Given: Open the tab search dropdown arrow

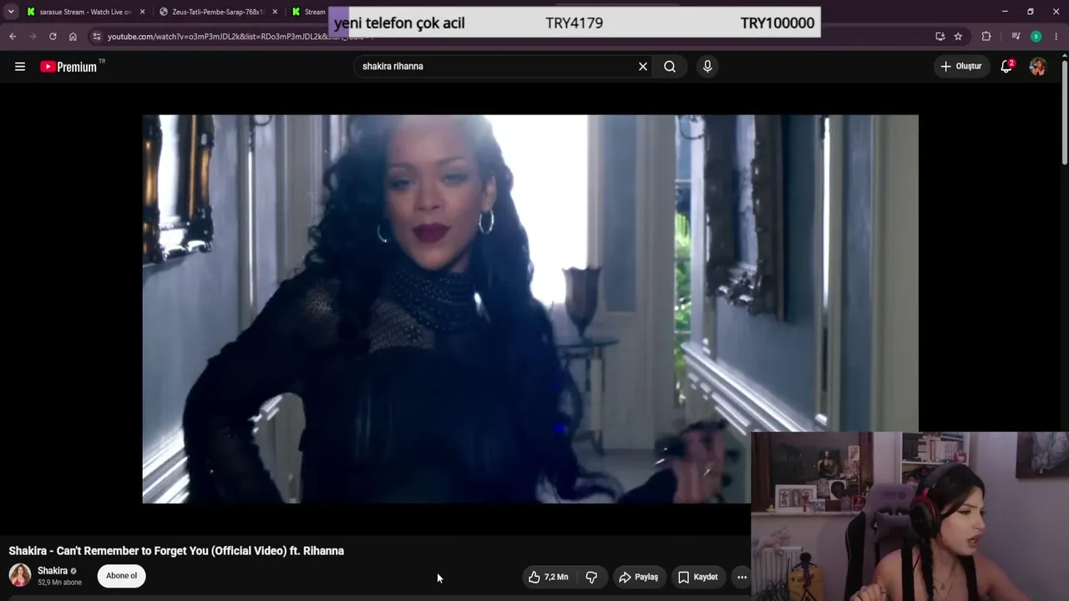Looking at the screenshot, I should 11,12.
